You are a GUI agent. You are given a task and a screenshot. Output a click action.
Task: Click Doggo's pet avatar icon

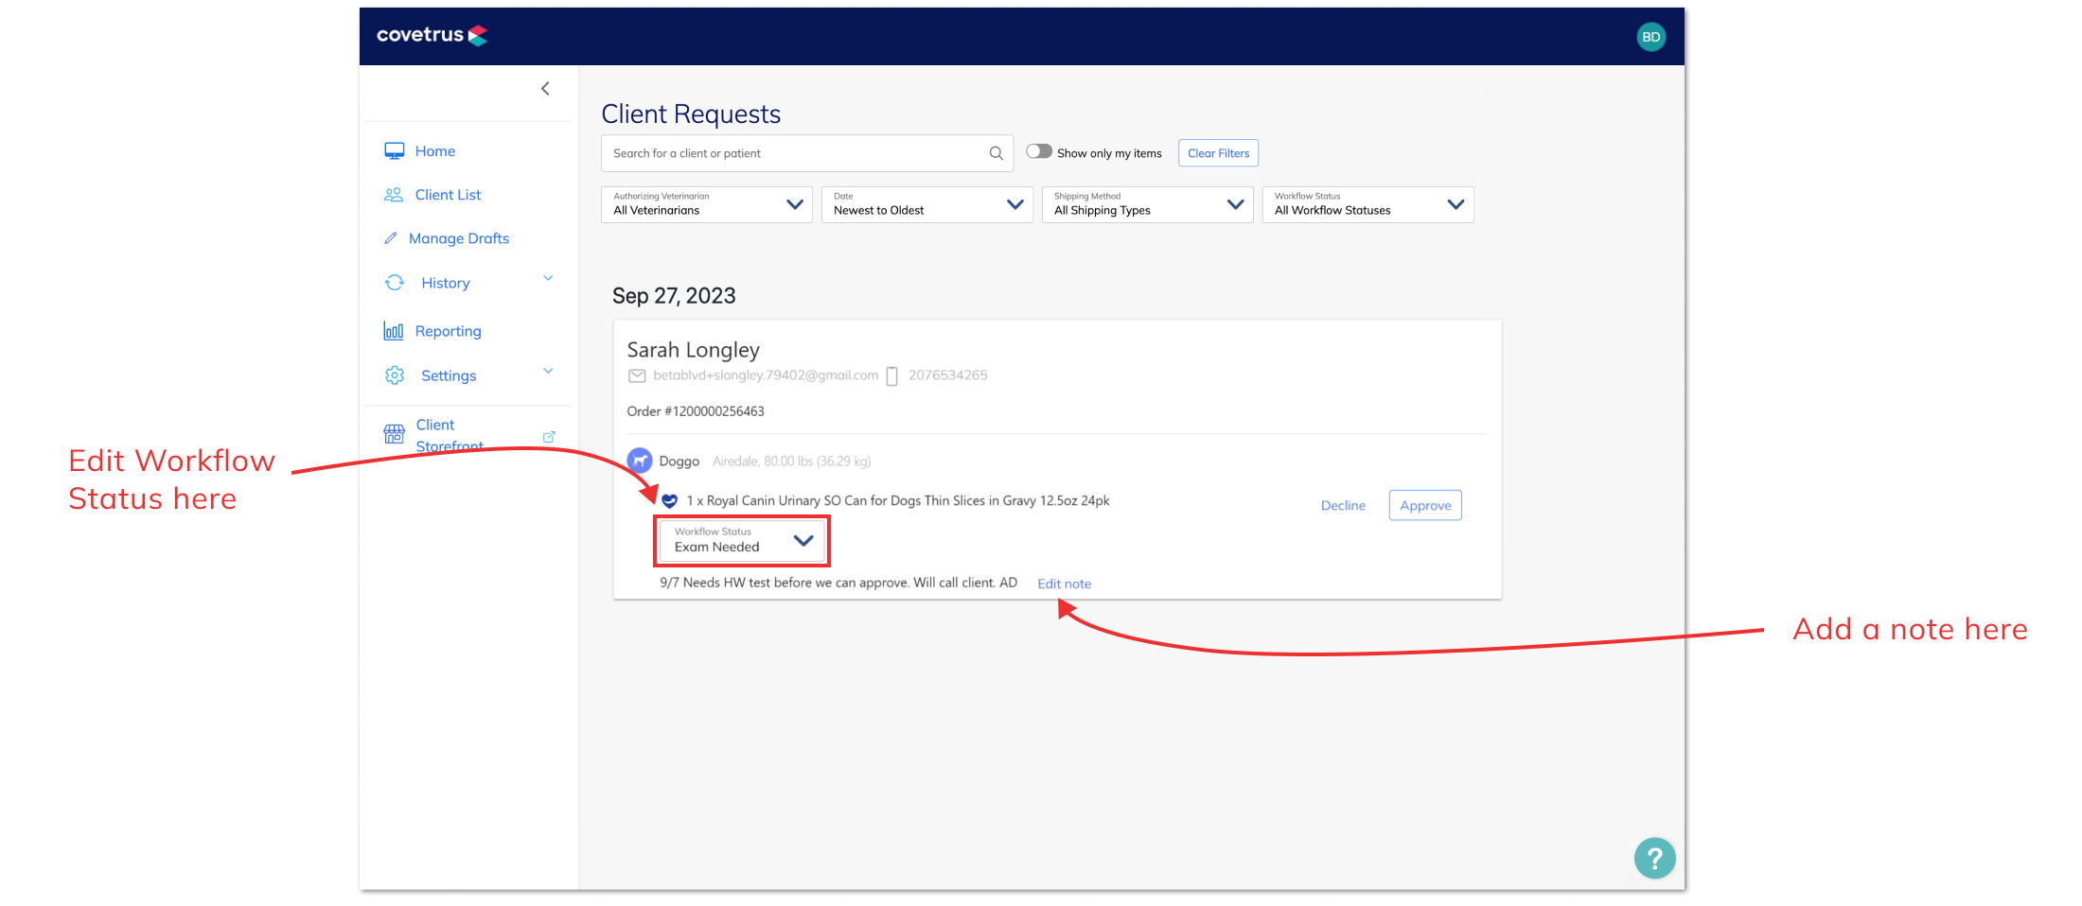tap(640, 460)
